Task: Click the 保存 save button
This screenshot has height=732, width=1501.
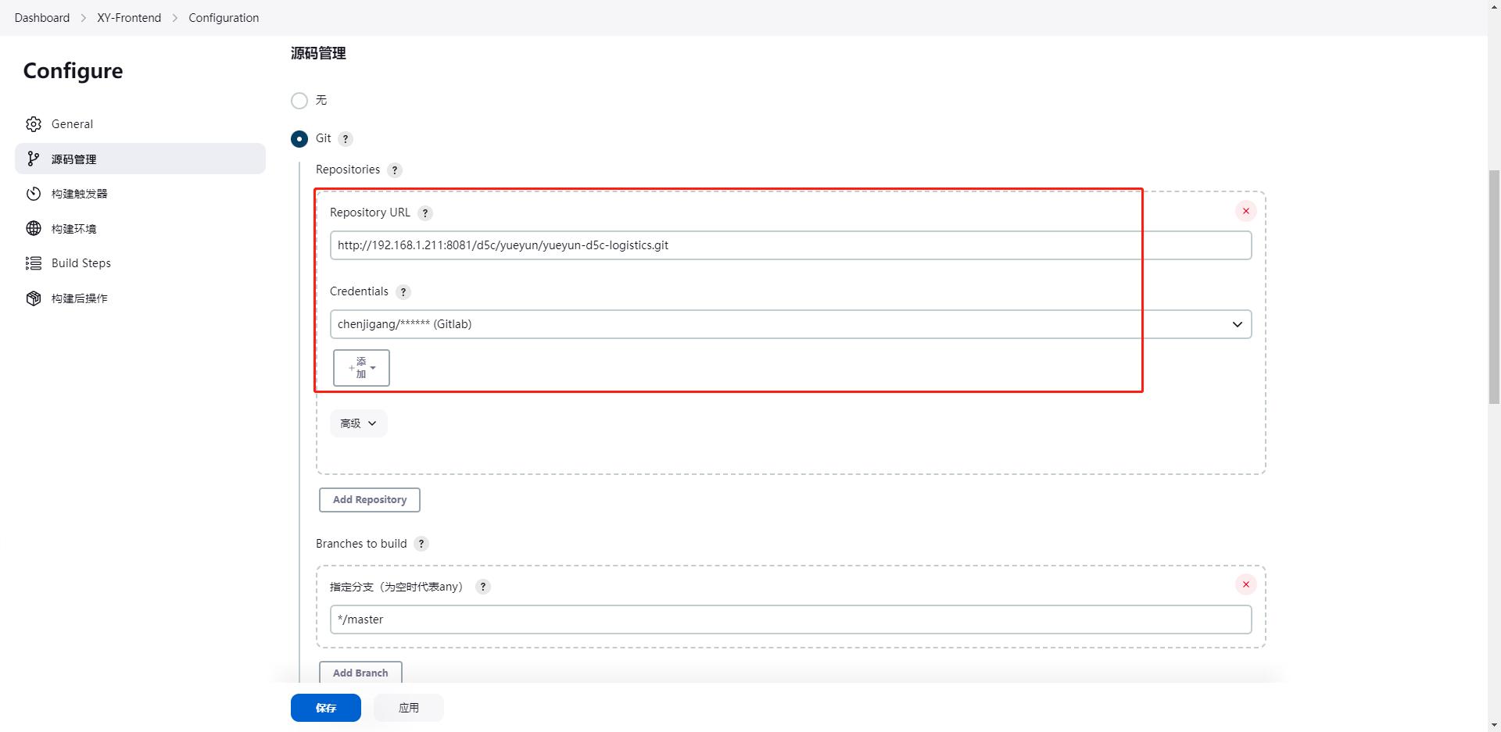Action: (326, 707)
